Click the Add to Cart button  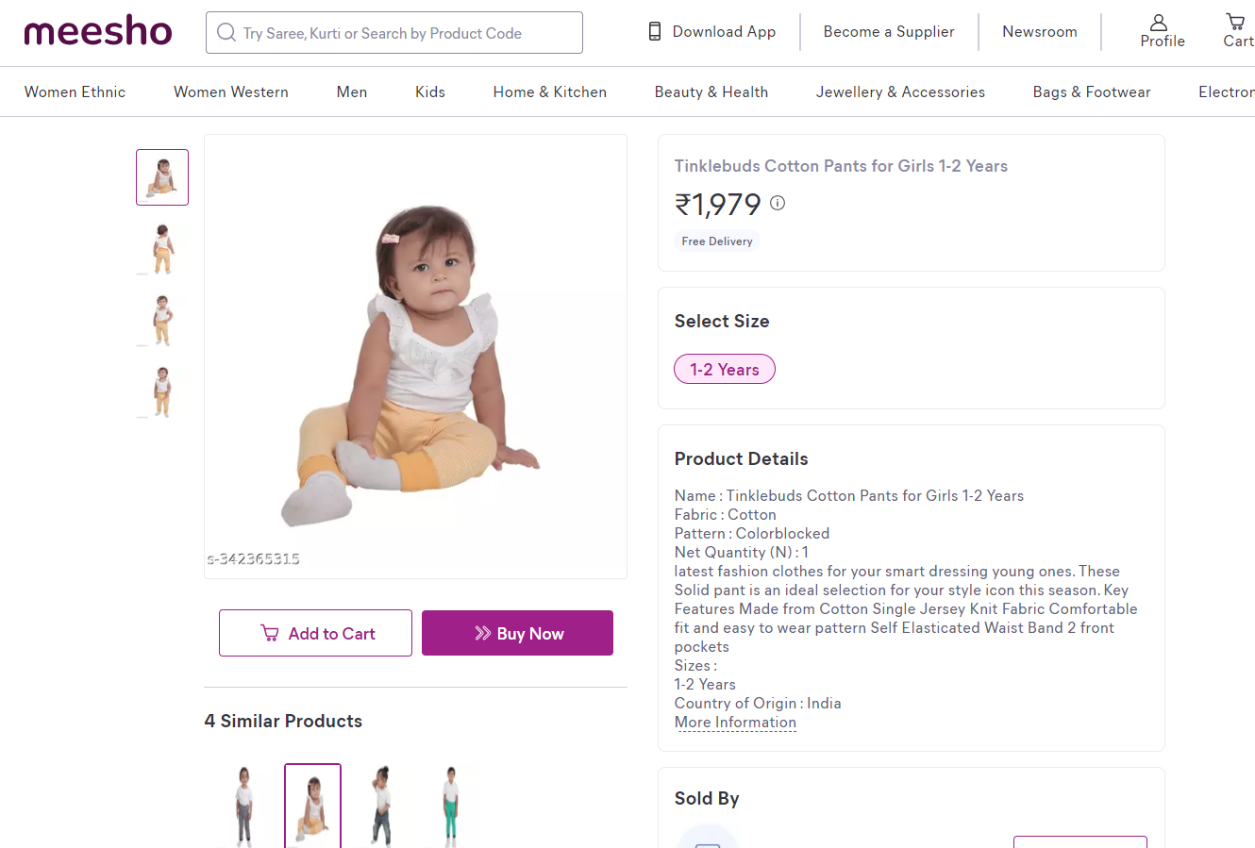pos(315,633)
